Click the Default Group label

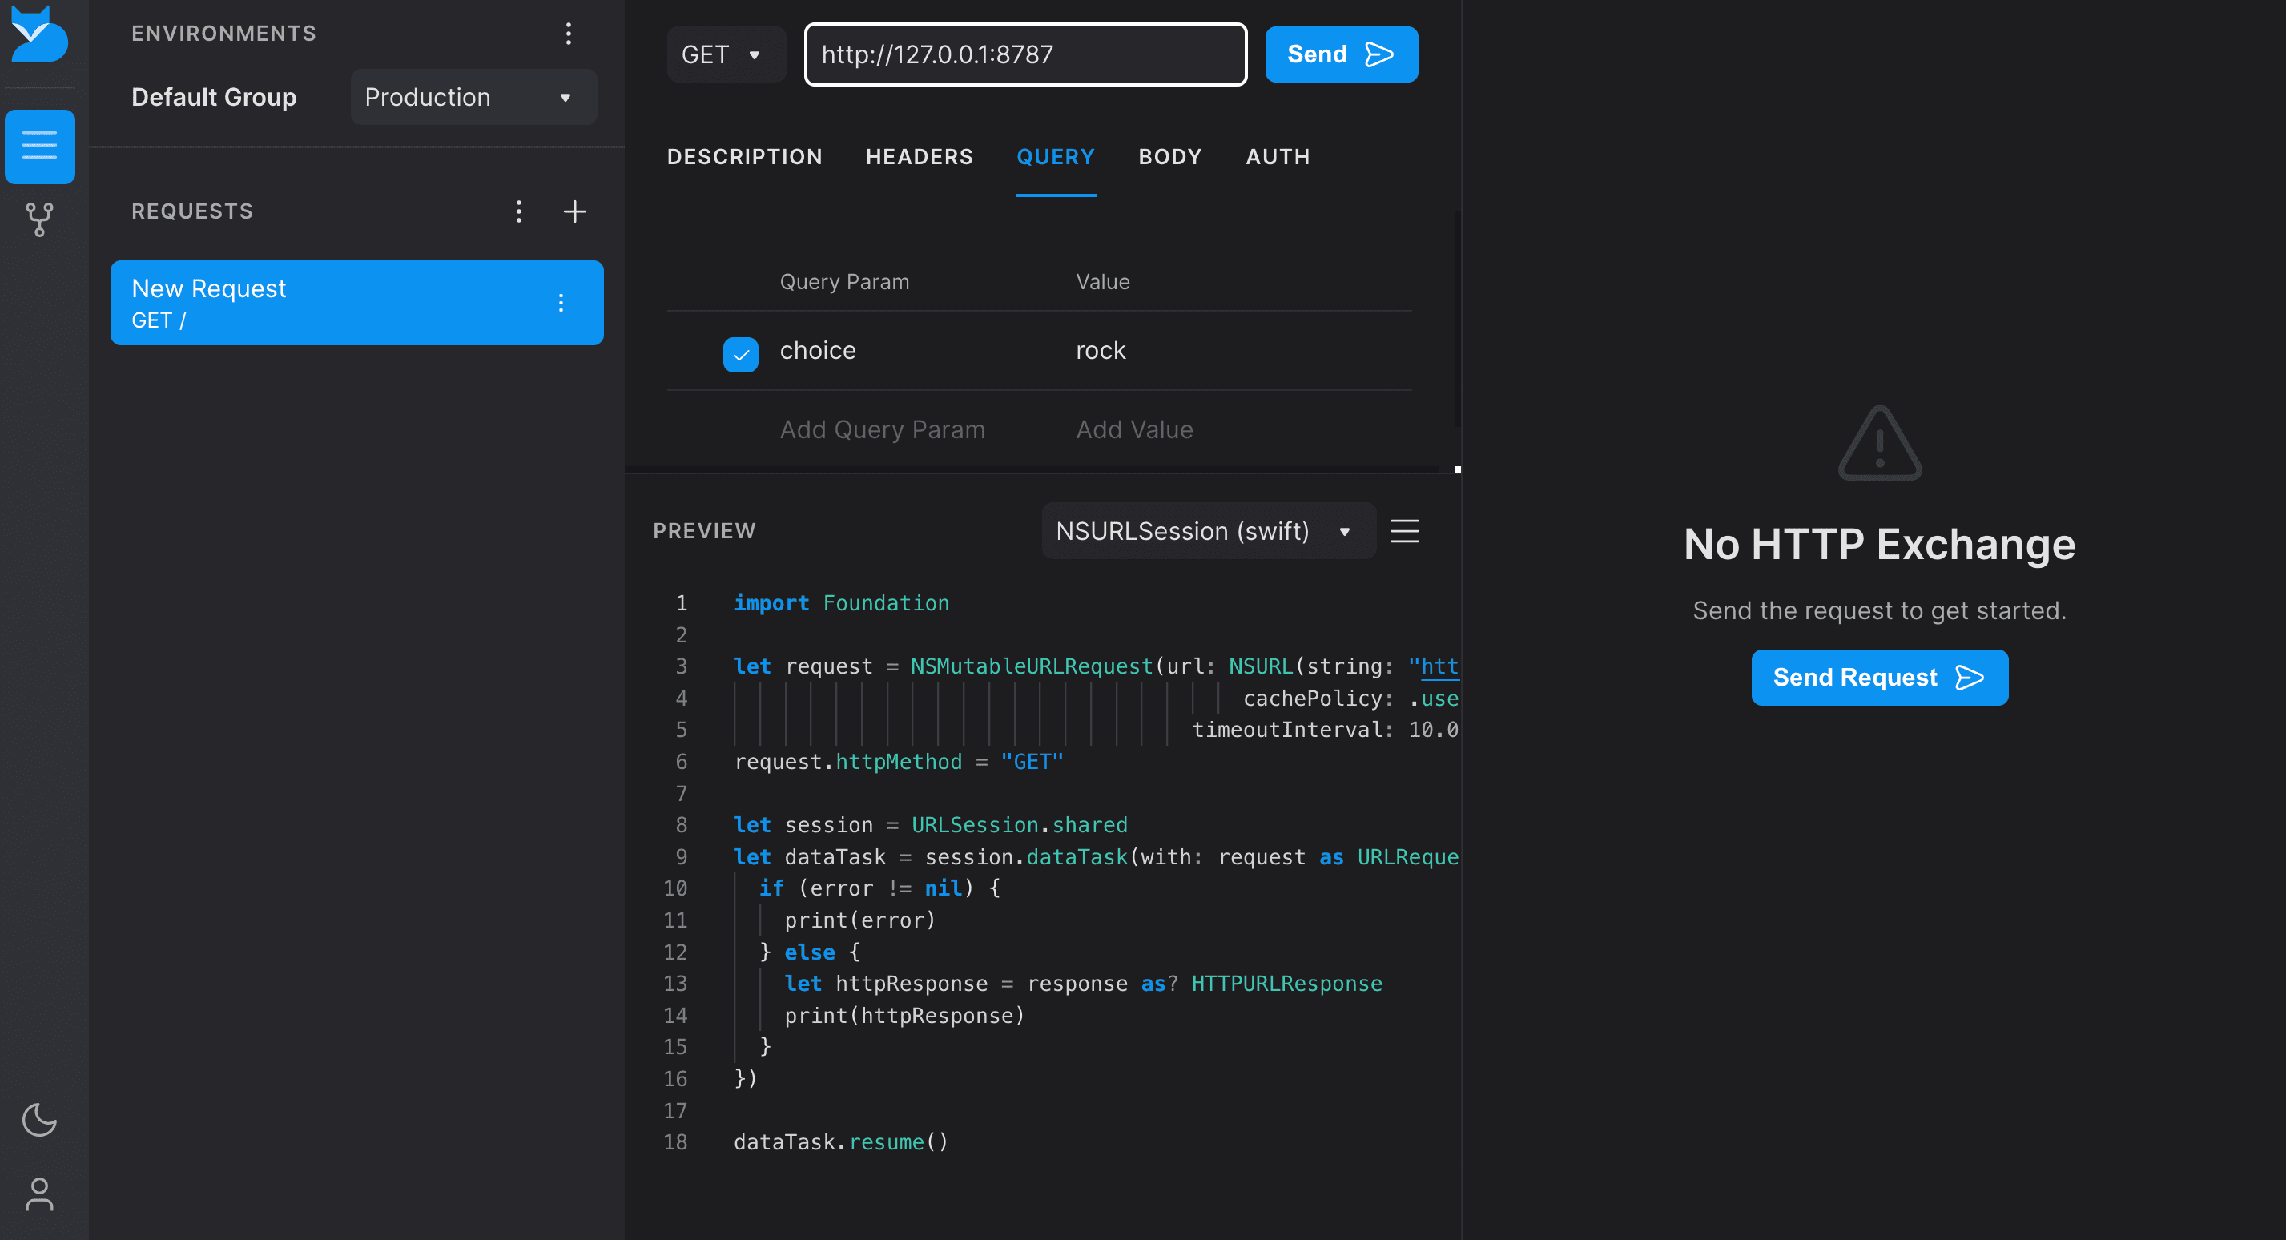click(214, 97)
